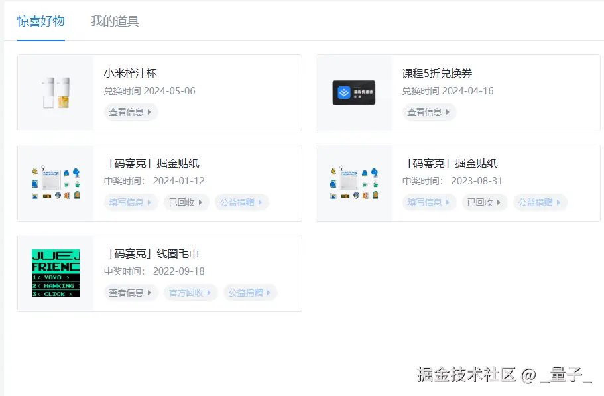This screenshot has height=396, width=604.
Task: Select 公益捐赠 for the 2024-01-12 sticker
Action: 243,202
